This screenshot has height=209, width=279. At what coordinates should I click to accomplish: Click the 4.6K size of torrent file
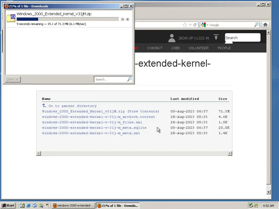223,117
